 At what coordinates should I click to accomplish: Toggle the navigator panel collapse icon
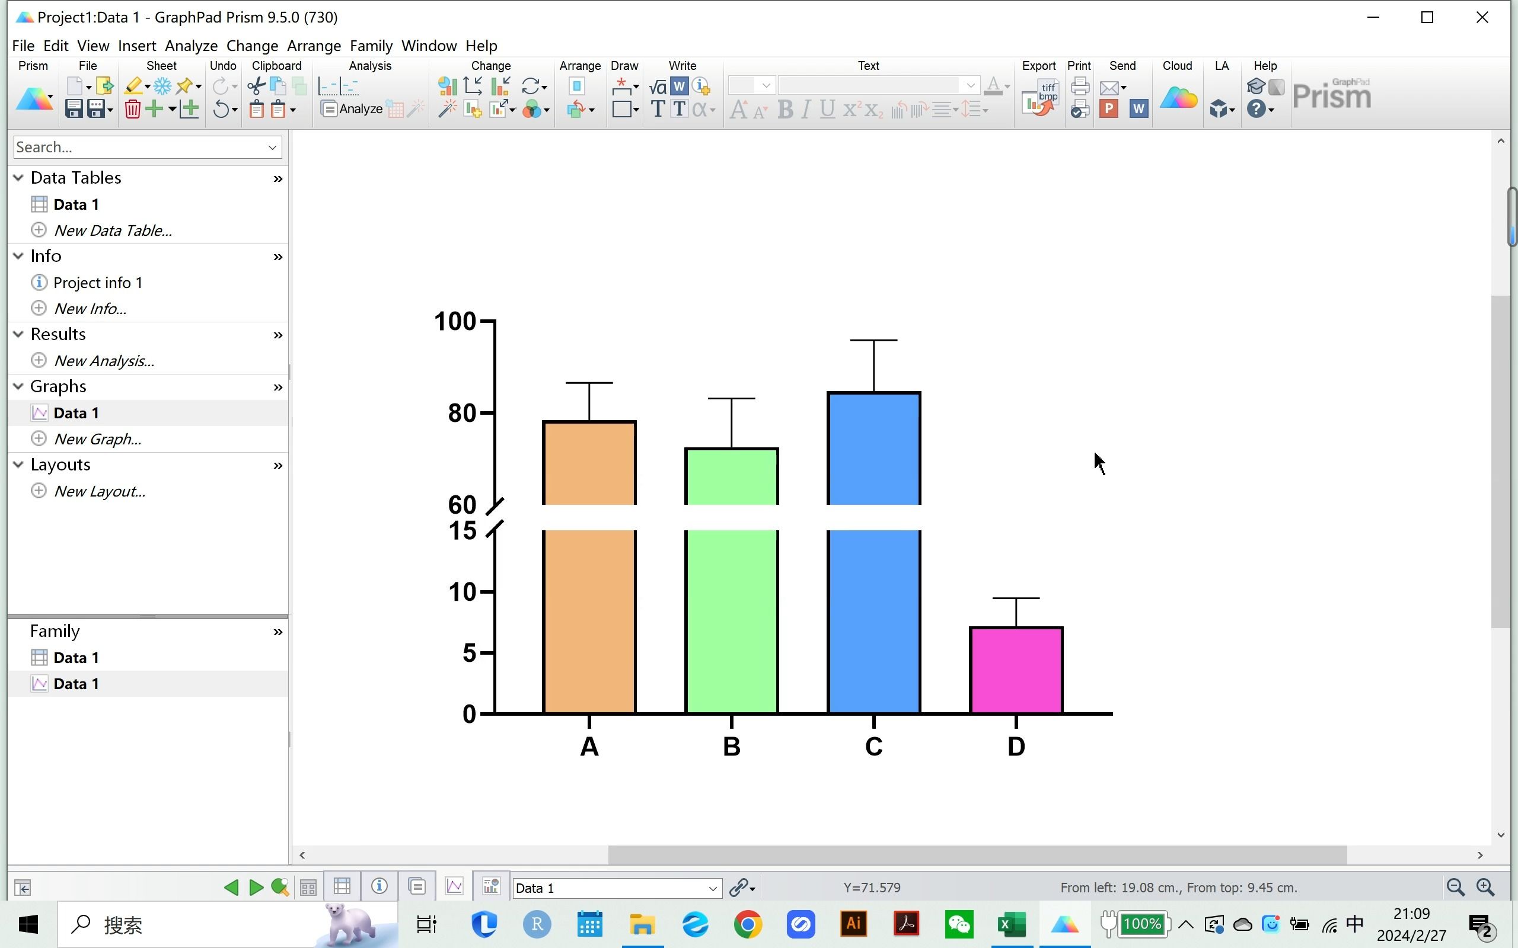(x=23, y=888)
